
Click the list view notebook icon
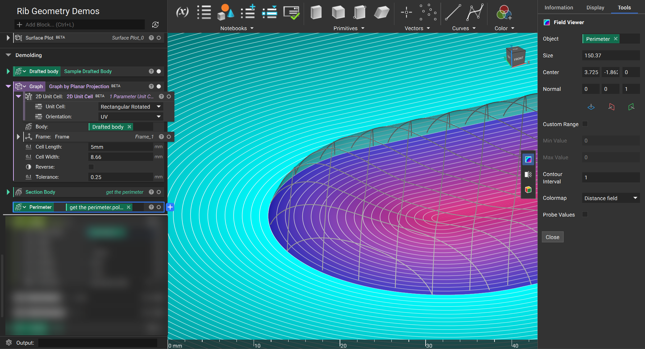[x=204, y=12]
